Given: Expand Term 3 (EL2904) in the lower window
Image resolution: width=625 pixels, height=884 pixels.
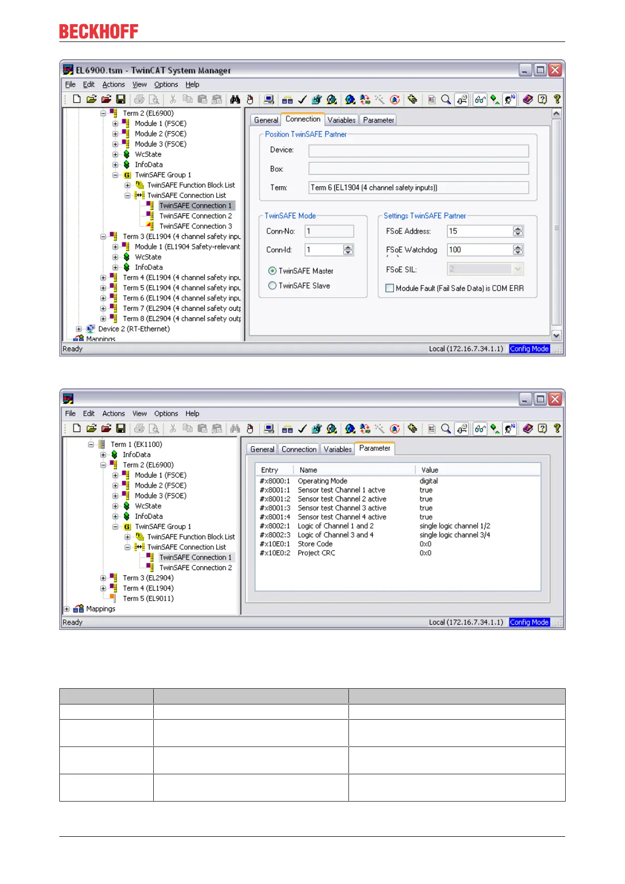Looking at the screenshot, I should pos(103,578).
